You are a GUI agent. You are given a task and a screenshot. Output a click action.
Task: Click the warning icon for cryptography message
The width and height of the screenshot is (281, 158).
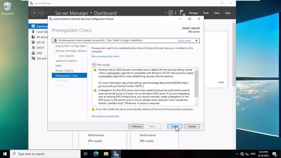95,70
